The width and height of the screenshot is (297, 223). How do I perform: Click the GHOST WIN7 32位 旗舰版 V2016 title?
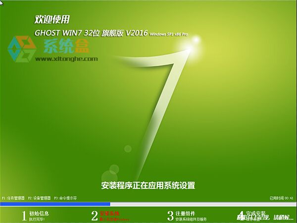(91, 33)
